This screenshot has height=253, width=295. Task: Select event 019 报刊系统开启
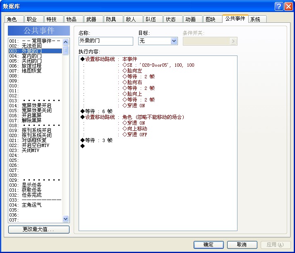35,130
